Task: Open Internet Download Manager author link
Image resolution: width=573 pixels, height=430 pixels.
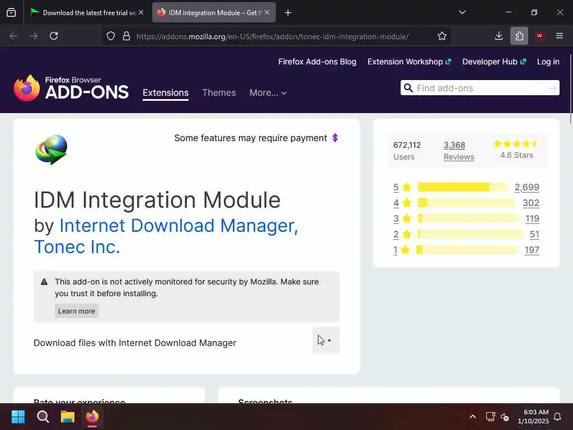Action: 179,226
